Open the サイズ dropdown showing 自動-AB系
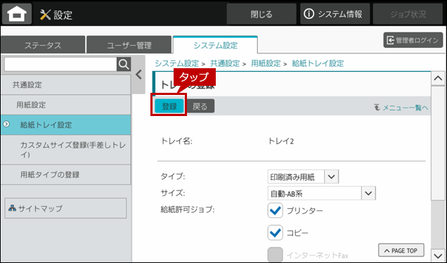 click(321, 193)
